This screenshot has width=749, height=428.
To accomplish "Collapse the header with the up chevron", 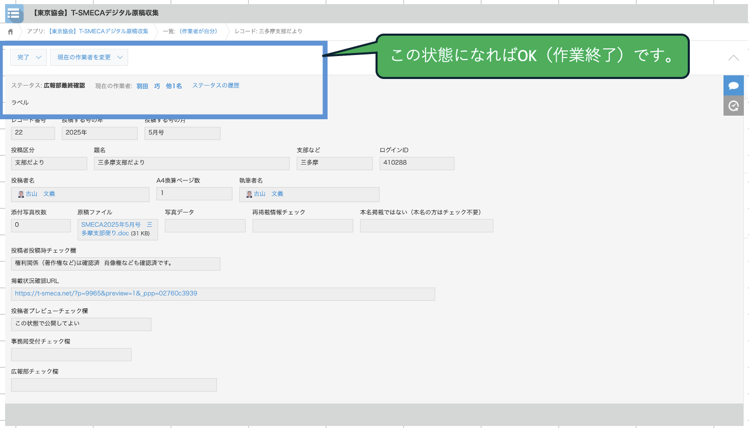I will (x=733, y=58).
